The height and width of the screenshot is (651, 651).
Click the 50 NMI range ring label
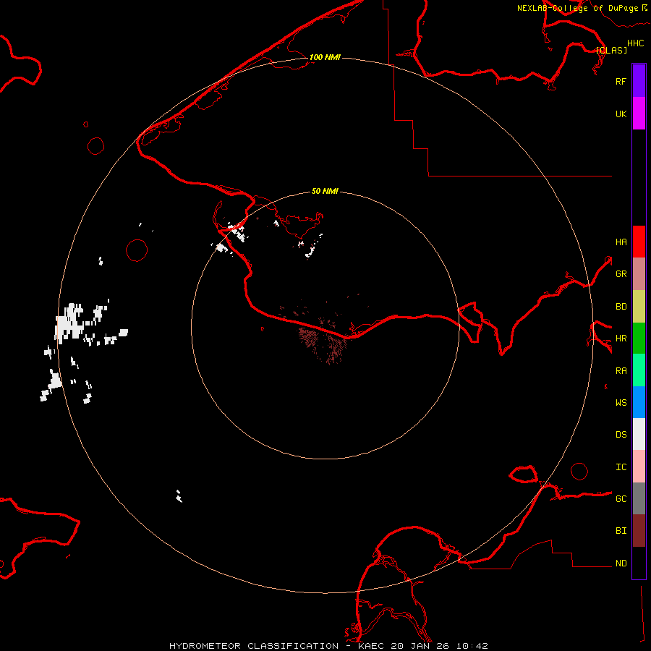325,191
